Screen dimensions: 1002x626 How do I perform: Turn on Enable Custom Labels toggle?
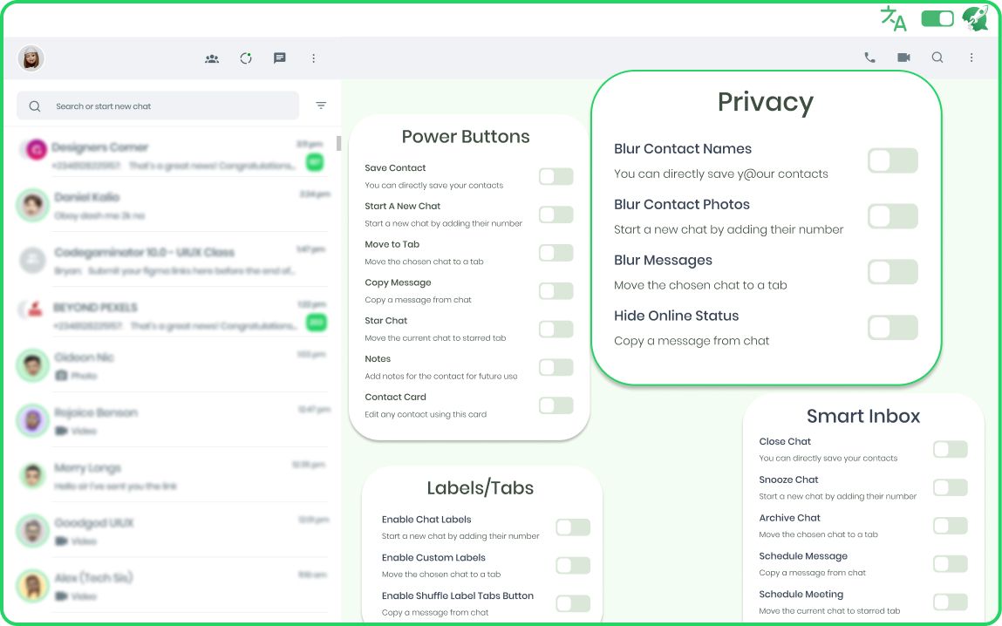573,566
